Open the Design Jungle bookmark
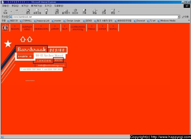This screenshot has width=191, height=139. (72, 21)
